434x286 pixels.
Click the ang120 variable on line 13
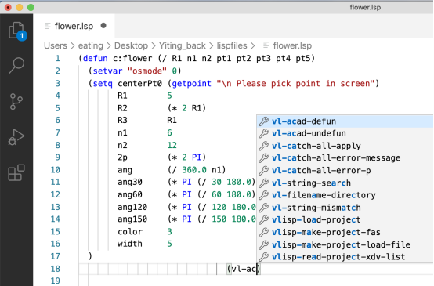[x=132, y=207]
